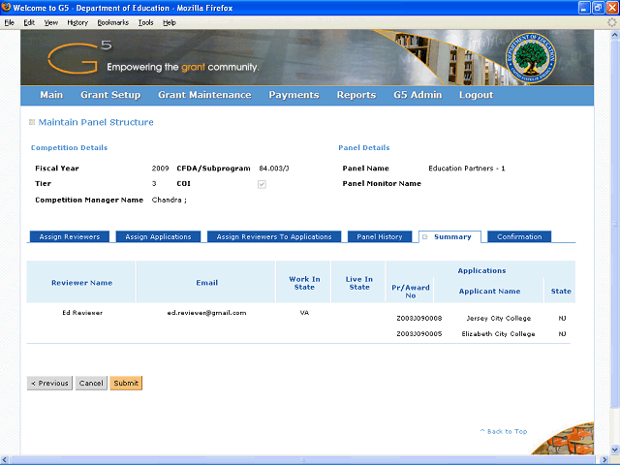Viewport: 620px width, 465px height.
Task: Follow the Back to Top link
Action: (x=504, y=431)
